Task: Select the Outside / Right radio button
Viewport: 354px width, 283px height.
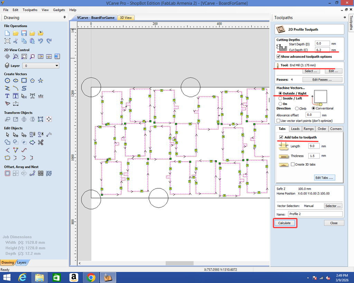Action: [x=280, y=93]
